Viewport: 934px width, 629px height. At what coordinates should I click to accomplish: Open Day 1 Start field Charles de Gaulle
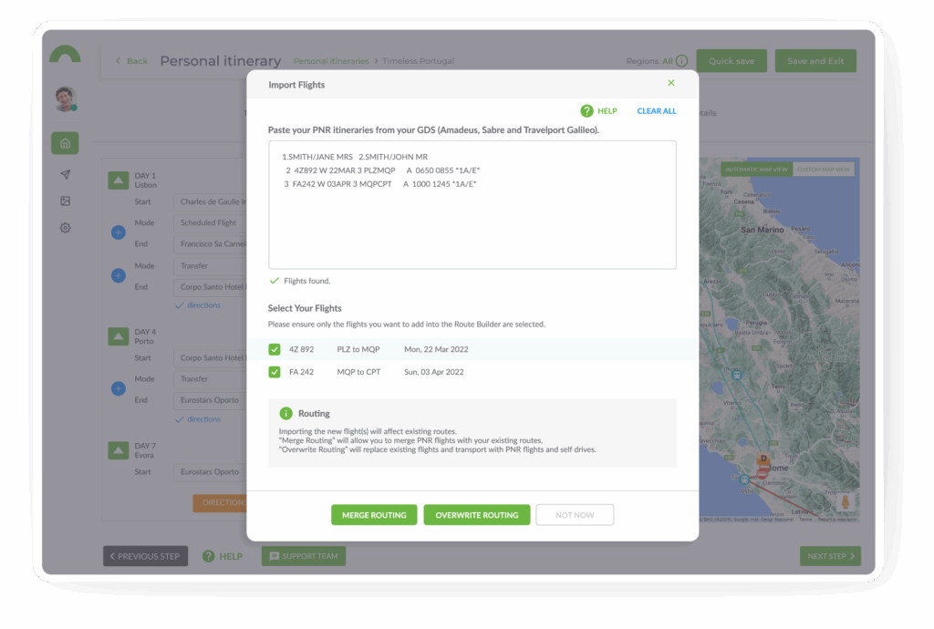211,201
